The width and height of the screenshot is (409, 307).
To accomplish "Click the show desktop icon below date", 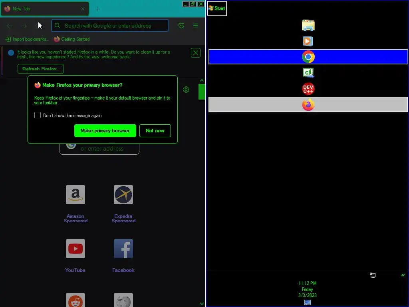I will click(x=308, y=303).
